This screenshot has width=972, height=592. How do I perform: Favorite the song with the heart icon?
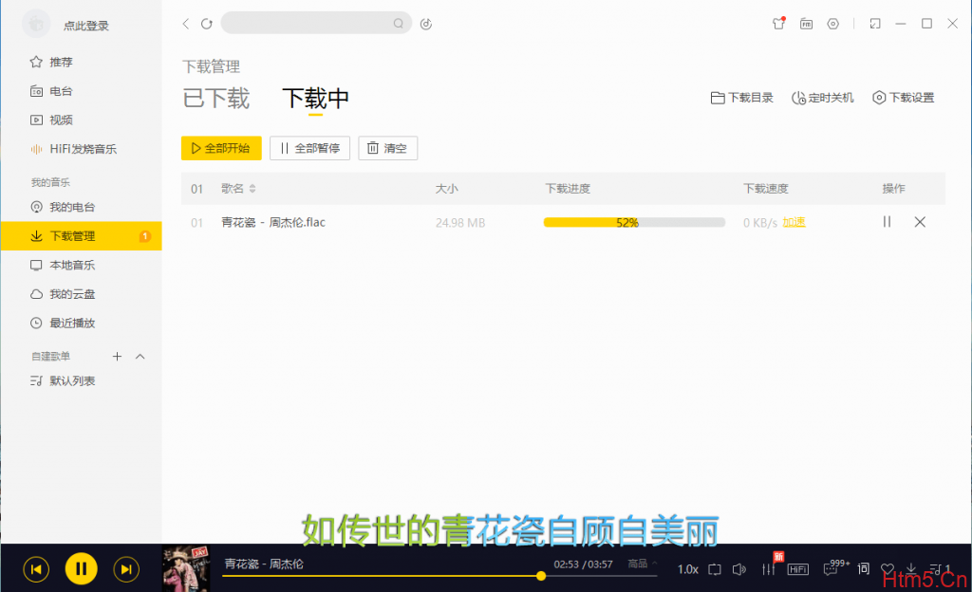(x=888, y=569)
